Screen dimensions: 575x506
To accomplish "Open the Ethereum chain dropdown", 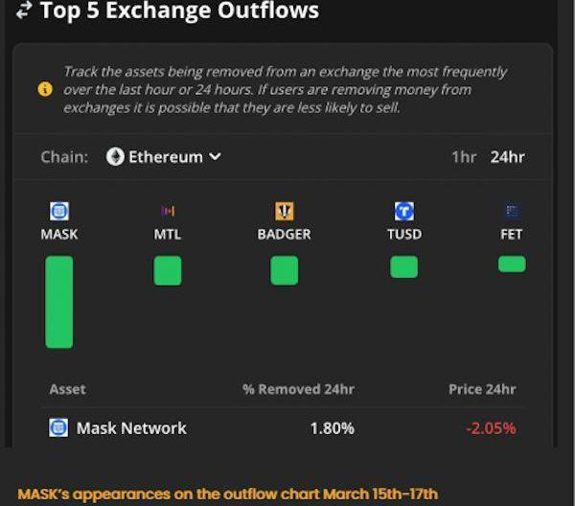I will point(164,156).
